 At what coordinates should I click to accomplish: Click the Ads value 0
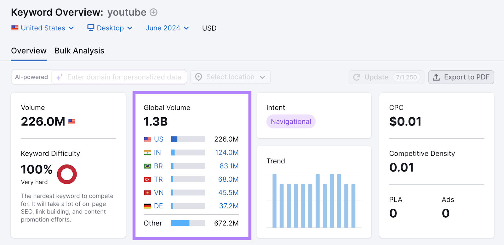[x=445, y=213]
